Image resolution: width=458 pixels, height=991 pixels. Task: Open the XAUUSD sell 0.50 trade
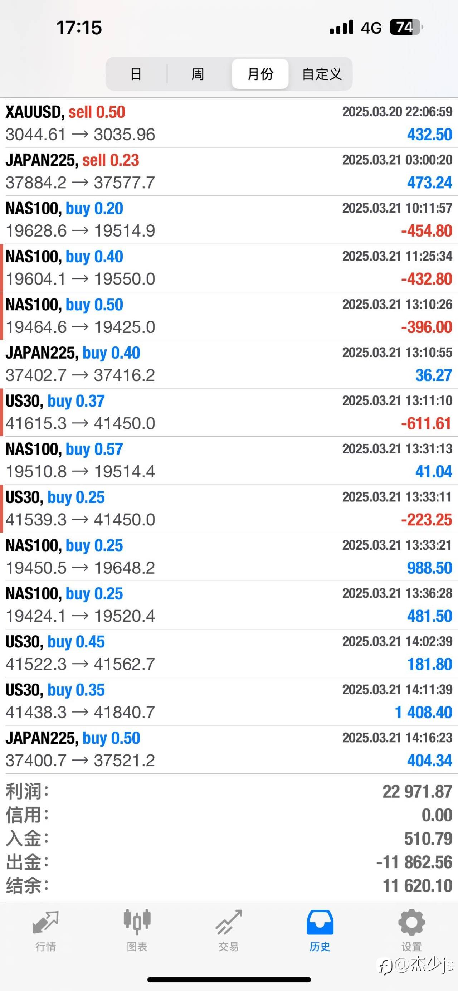click(229, 123)
